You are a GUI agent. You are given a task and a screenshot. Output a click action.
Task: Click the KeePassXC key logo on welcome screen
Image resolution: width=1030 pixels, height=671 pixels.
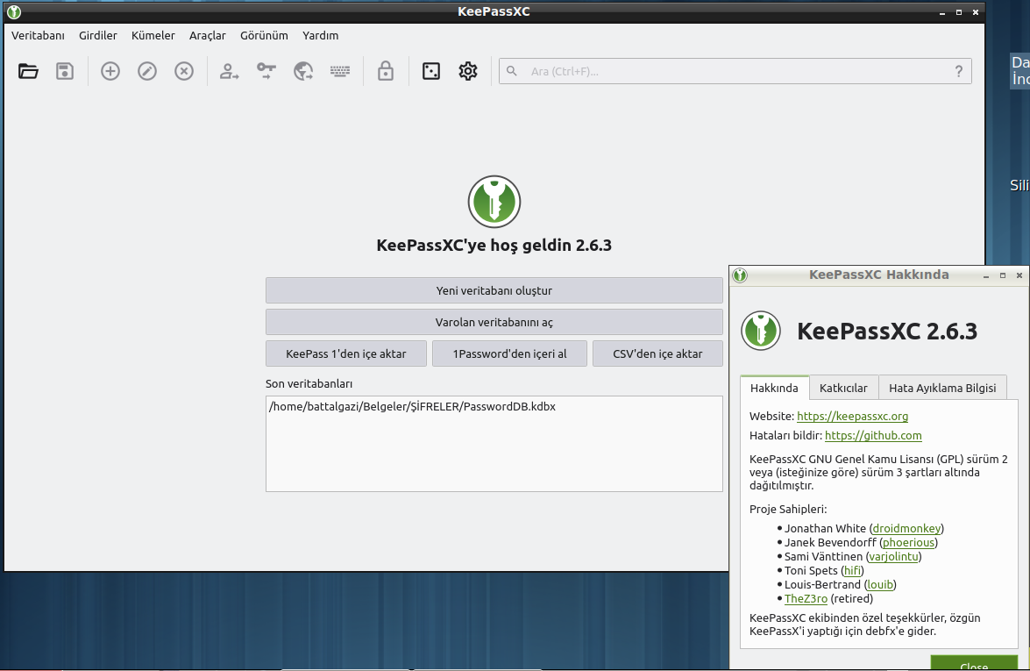pos(494,202)
